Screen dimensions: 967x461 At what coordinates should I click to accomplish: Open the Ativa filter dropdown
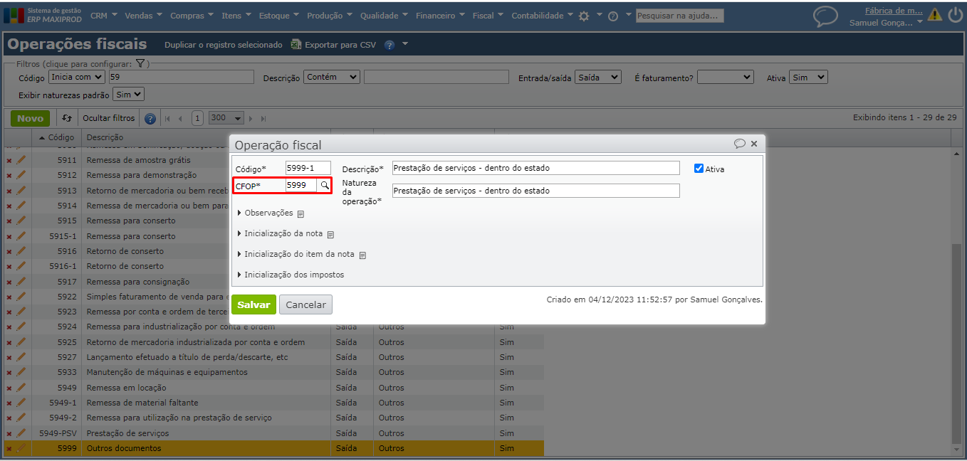808,77
